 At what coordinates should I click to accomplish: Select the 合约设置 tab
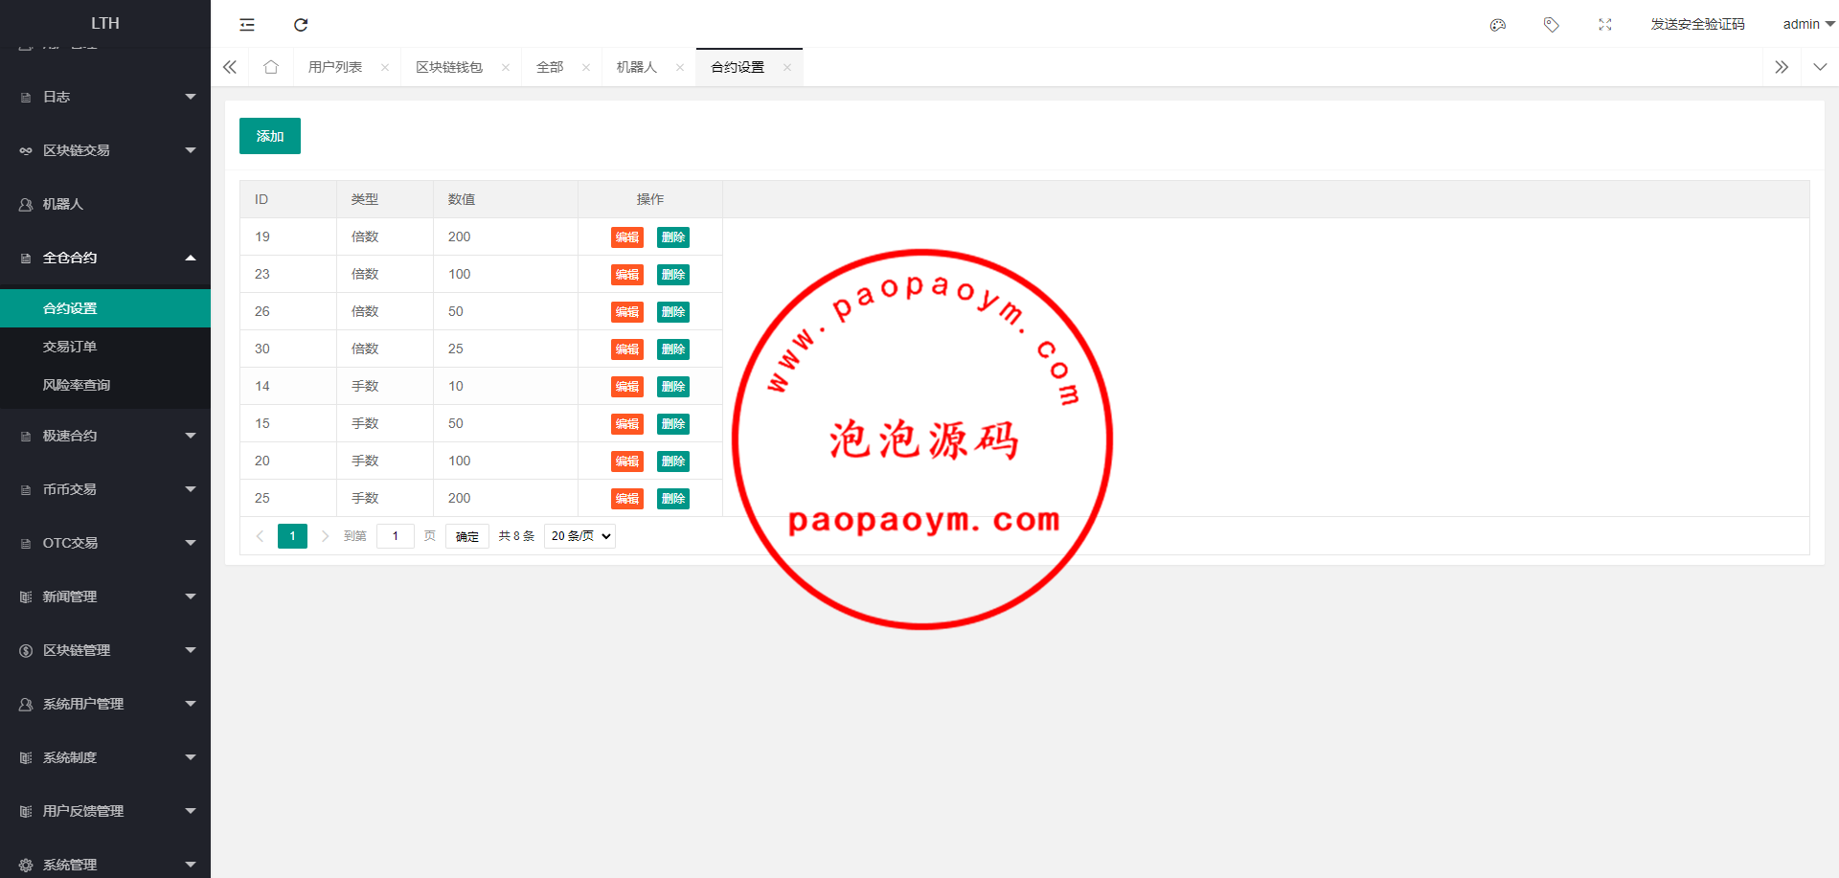click(x=738, y=67)
